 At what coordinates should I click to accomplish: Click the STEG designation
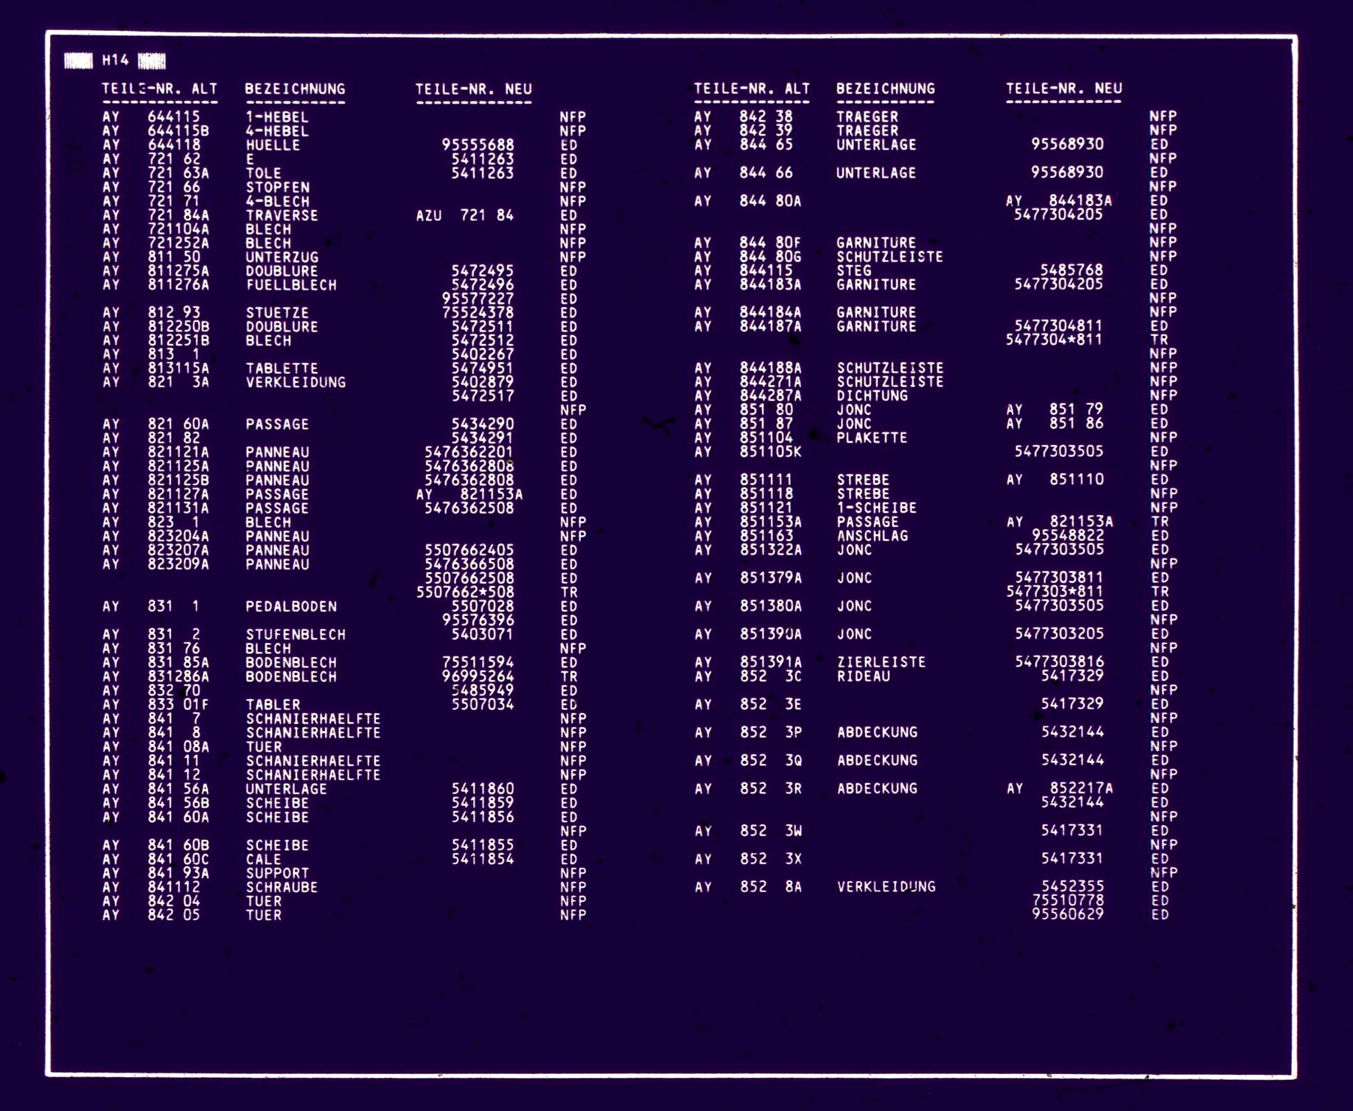point(854,270)
